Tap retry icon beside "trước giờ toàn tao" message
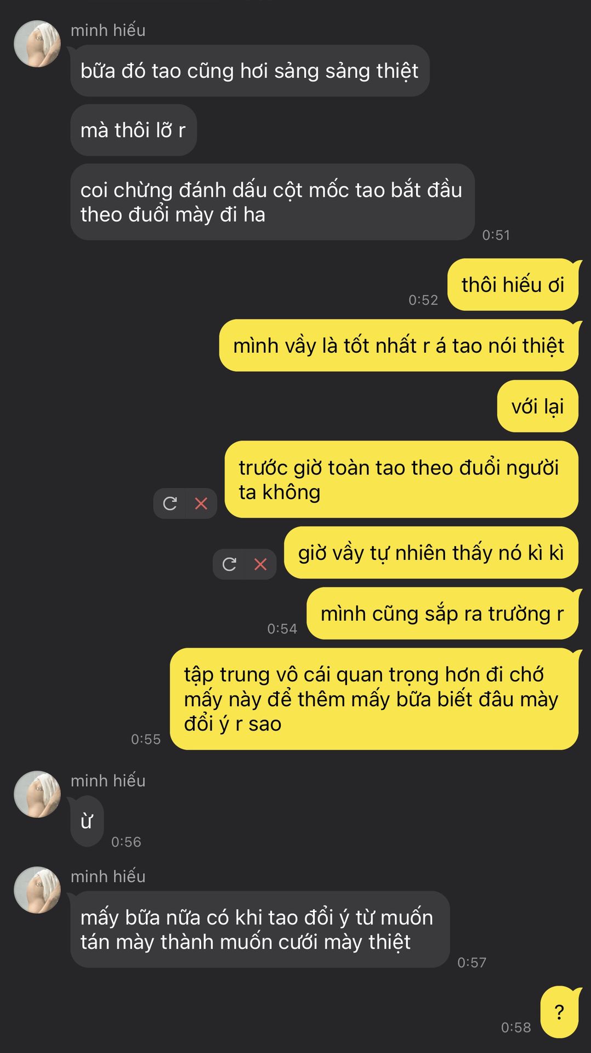Screen dimensions: 591x1053 [x=170, y=503]
